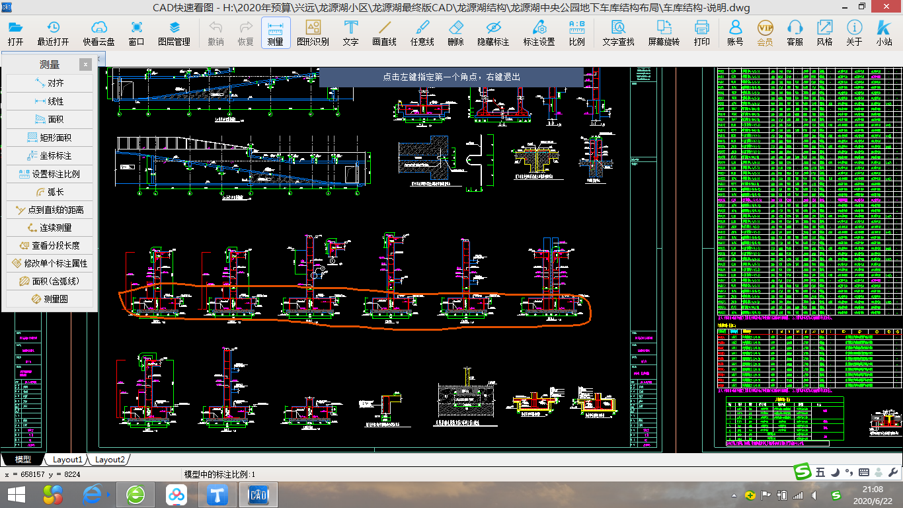Click 模型中的标注比例:1 status text
The width and height of the screenshot is (903, 508).
(219, 474)
